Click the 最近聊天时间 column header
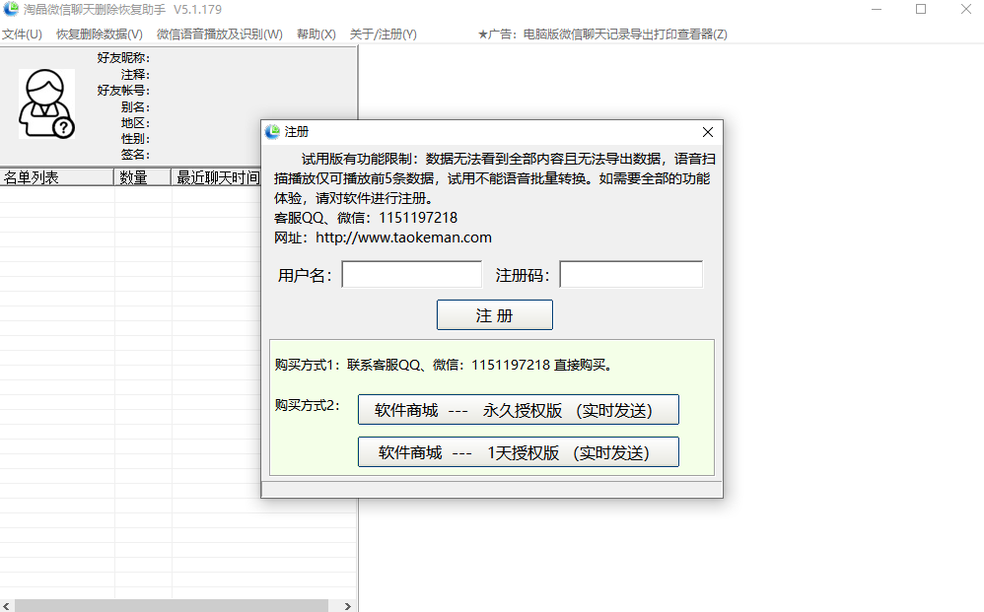 [217, 177]
